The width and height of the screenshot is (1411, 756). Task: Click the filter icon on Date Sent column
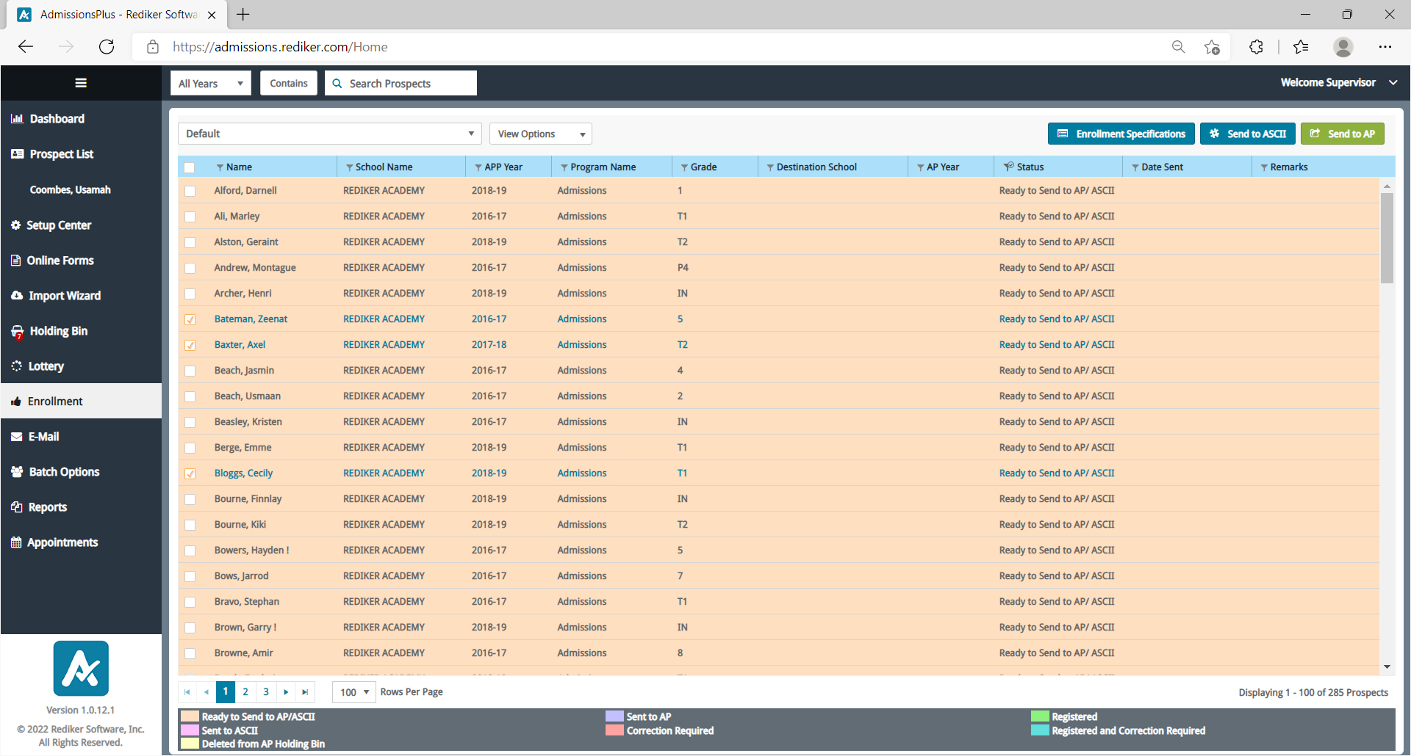(1135, 167)
